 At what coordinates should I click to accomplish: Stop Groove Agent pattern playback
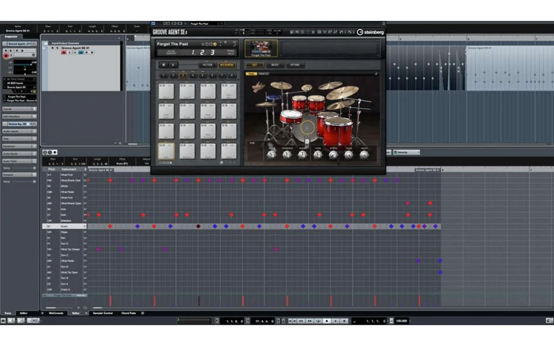click(x=163, y=65)
